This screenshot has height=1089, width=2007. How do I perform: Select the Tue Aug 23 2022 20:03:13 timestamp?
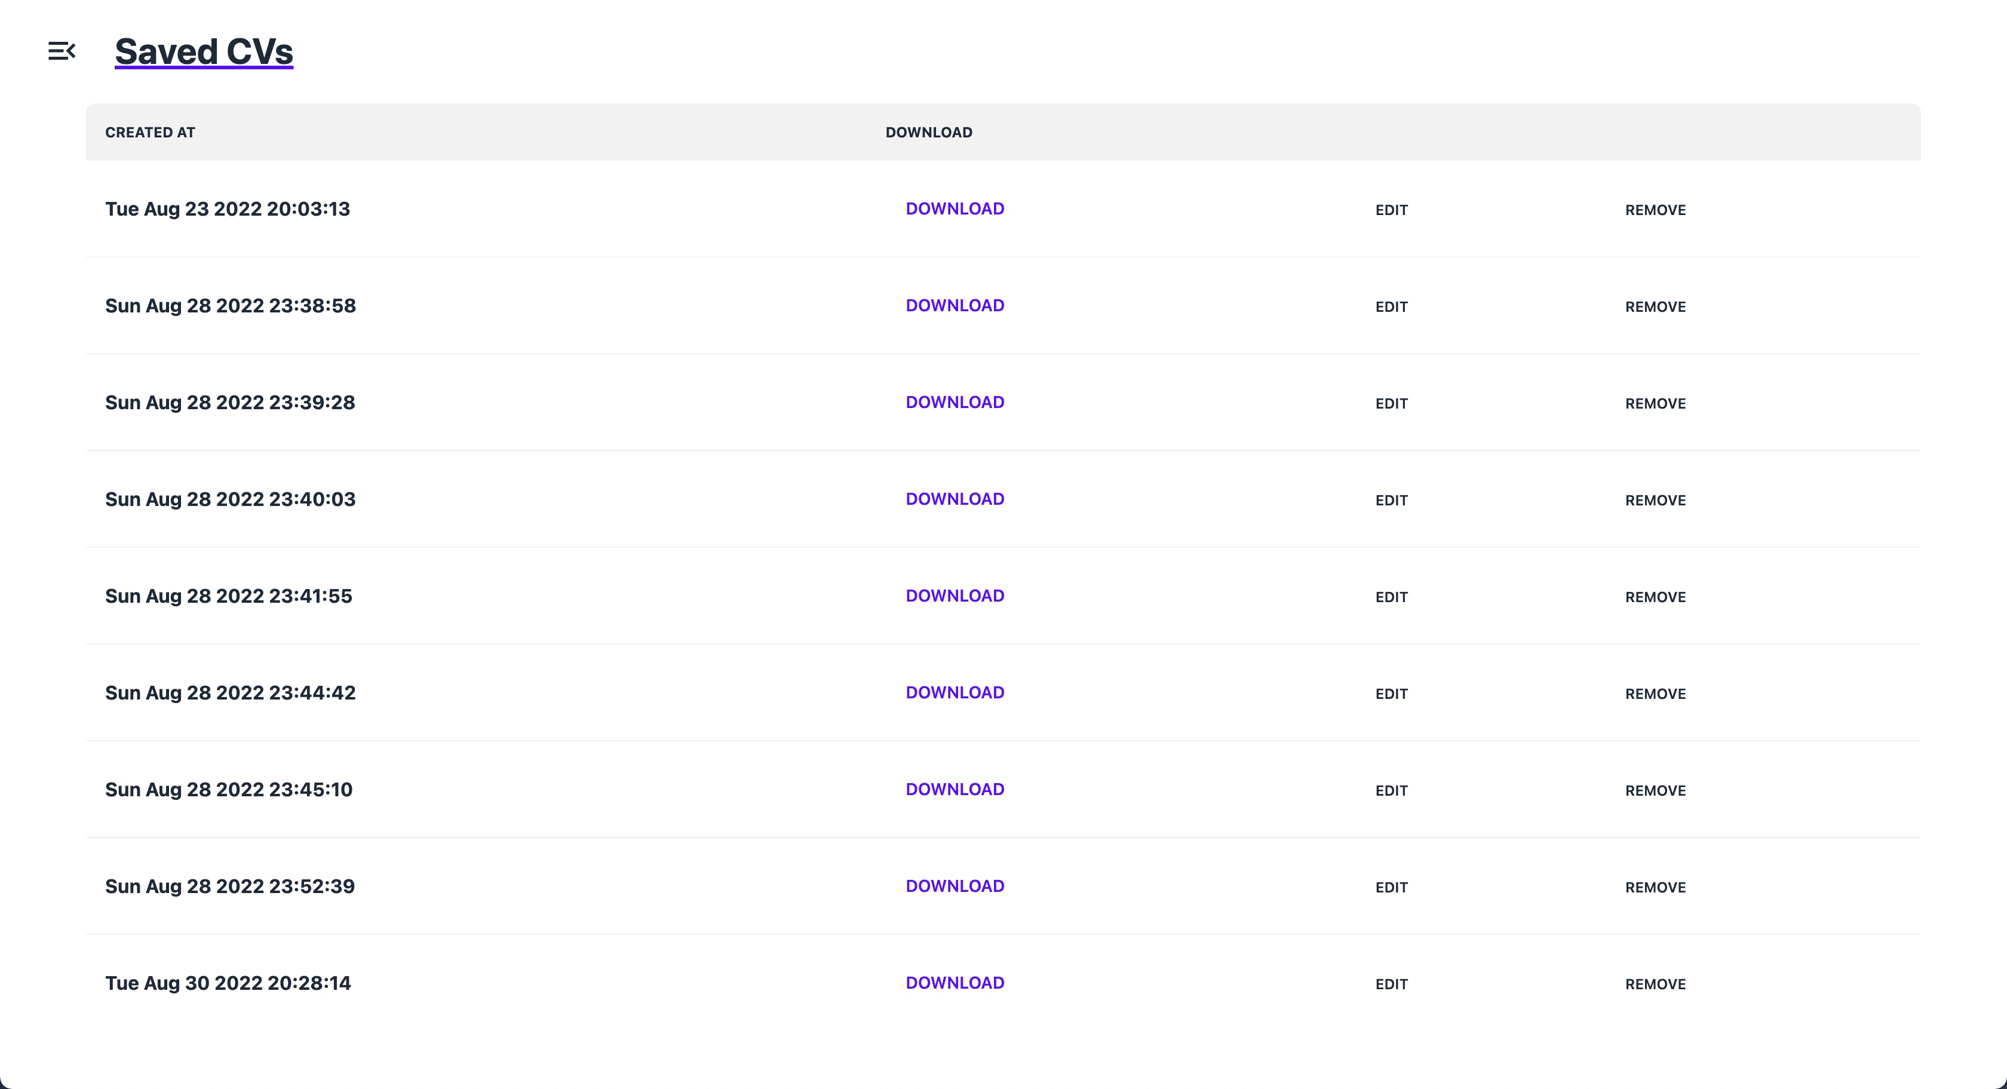(x=228, y=208)
